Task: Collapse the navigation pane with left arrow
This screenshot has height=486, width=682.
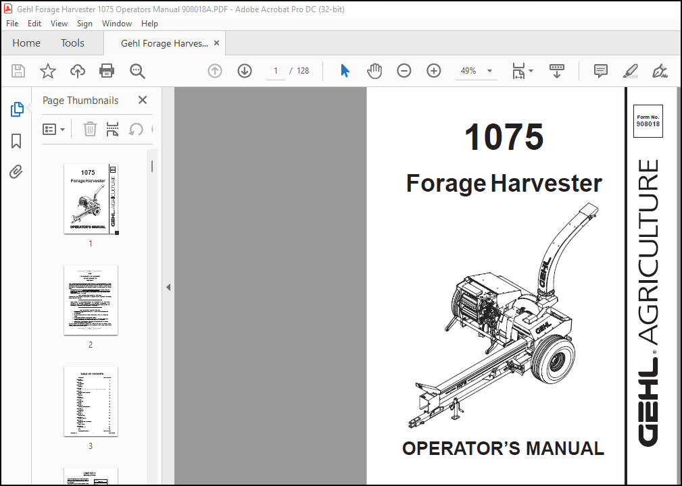Action: click(x=168, y=287)
